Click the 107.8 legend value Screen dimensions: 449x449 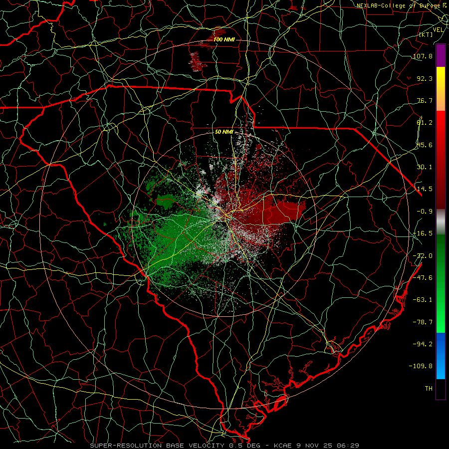[423, 56]
